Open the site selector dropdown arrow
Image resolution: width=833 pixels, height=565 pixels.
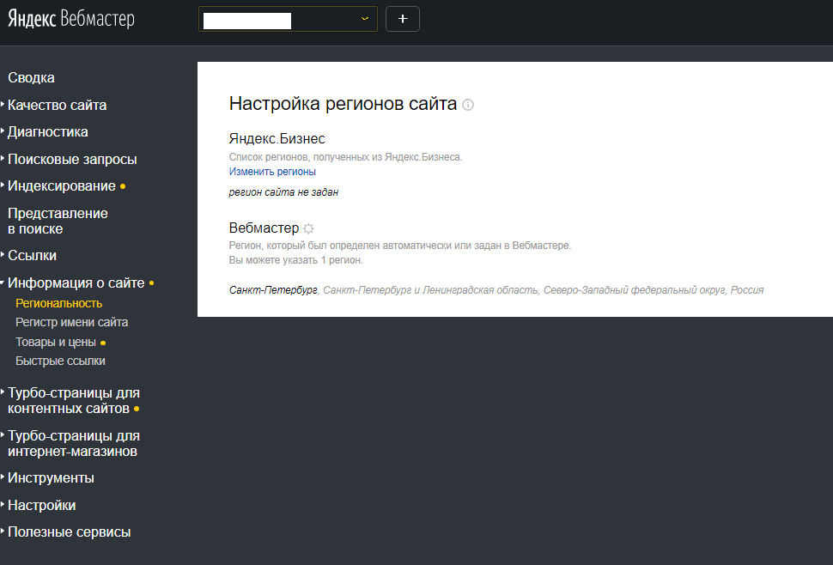coord(365,19)
